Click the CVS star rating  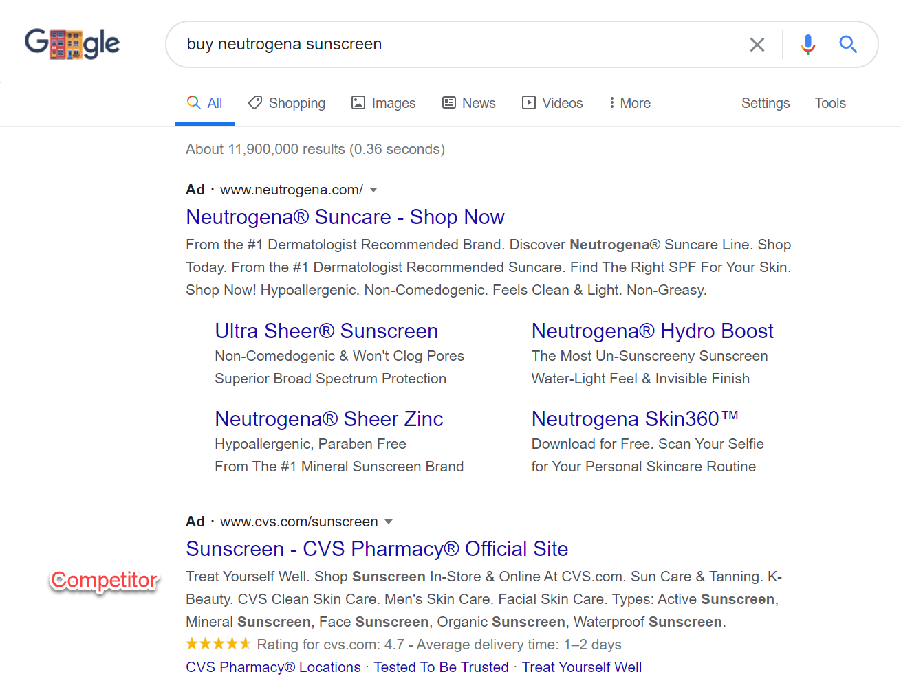[218, 644]
